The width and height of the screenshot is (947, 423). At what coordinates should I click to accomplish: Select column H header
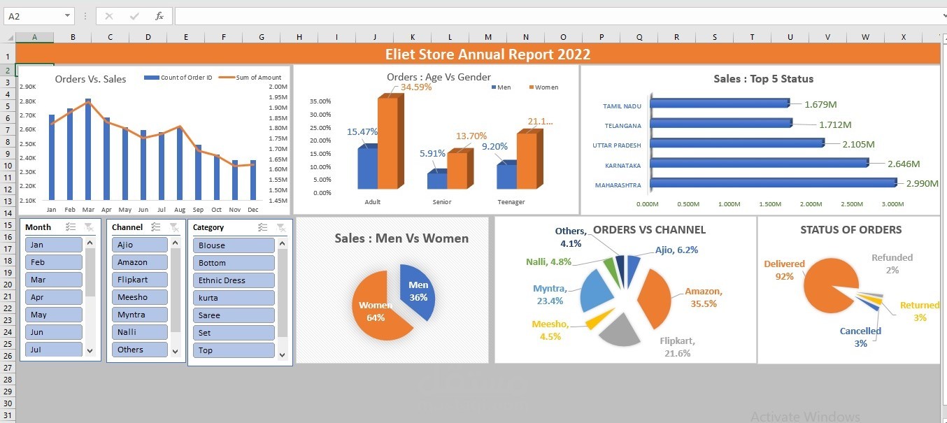point(299,37)
